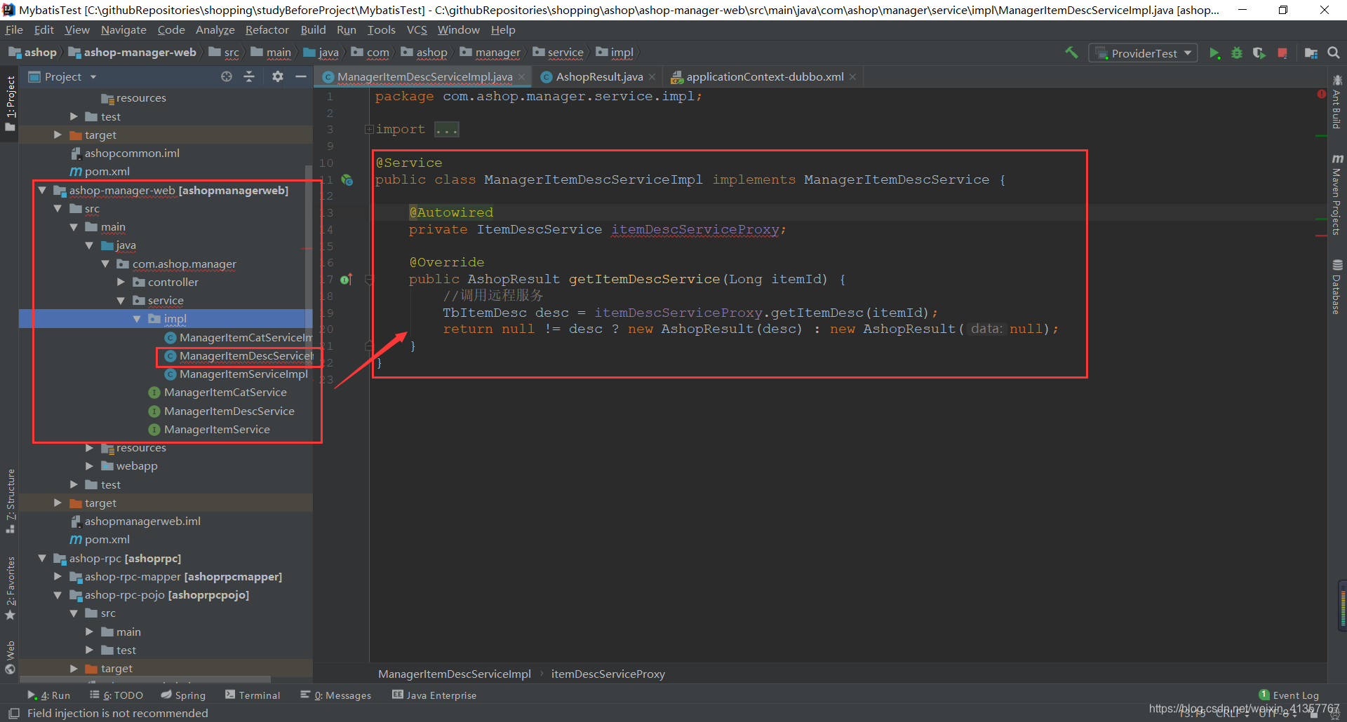Open the VCS menu
The height and width of the screenshot is (722, 1347).
coord(417,29)
